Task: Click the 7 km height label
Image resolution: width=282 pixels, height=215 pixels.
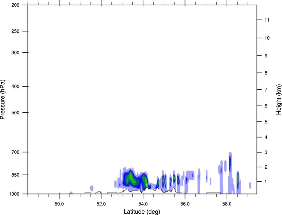Action: tap(266, 90)
